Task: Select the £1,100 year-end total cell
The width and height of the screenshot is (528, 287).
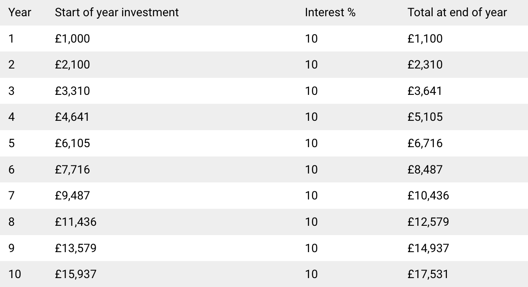Action: click(425, 39)
